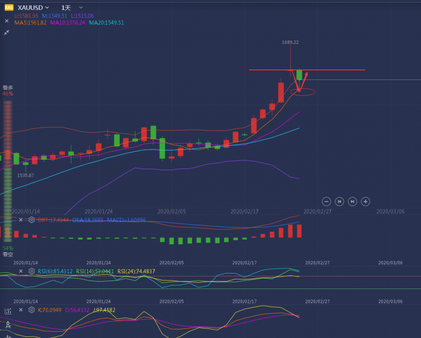This screenshot has width=421, height=338.
Task: Zoom out chart with minus circle icon
Action: [326, 202]
